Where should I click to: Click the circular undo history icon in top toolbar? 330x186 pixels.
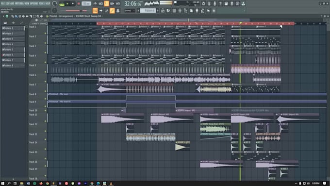click(203, 3)
